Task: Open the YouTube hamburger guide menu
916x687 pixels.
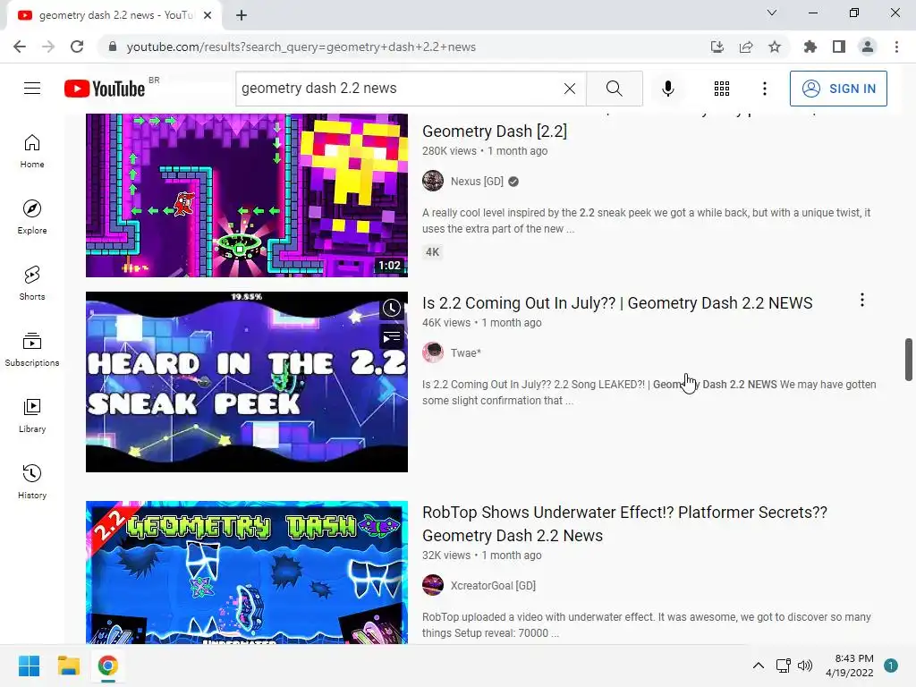Action: pyautogui.click(x=32, y=89)
